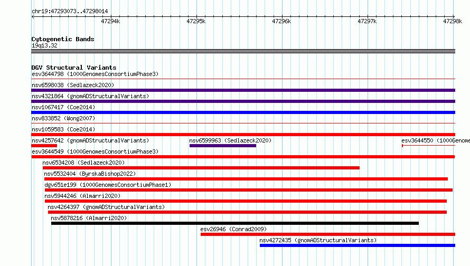Open esv26946 (Conrad2009) label
470x266 pixels.
pyautogui.click(x=233, y=229)
